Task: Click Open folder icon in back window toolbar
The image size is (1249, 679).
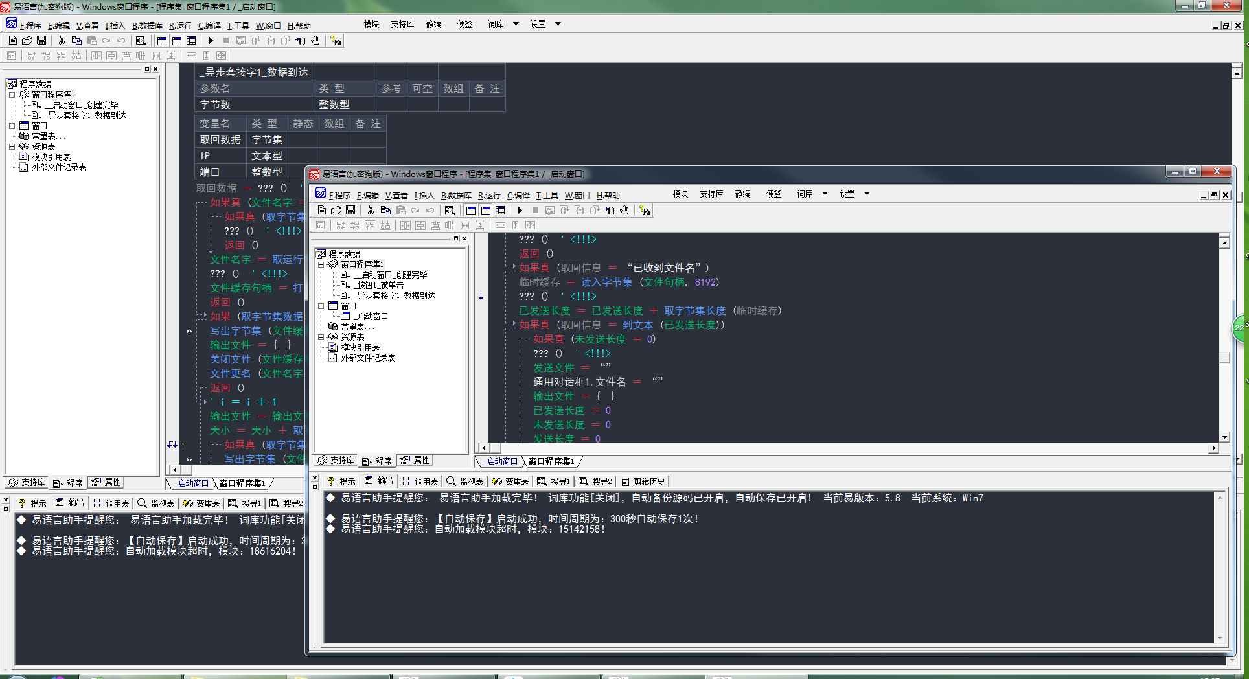Action: 27,40
